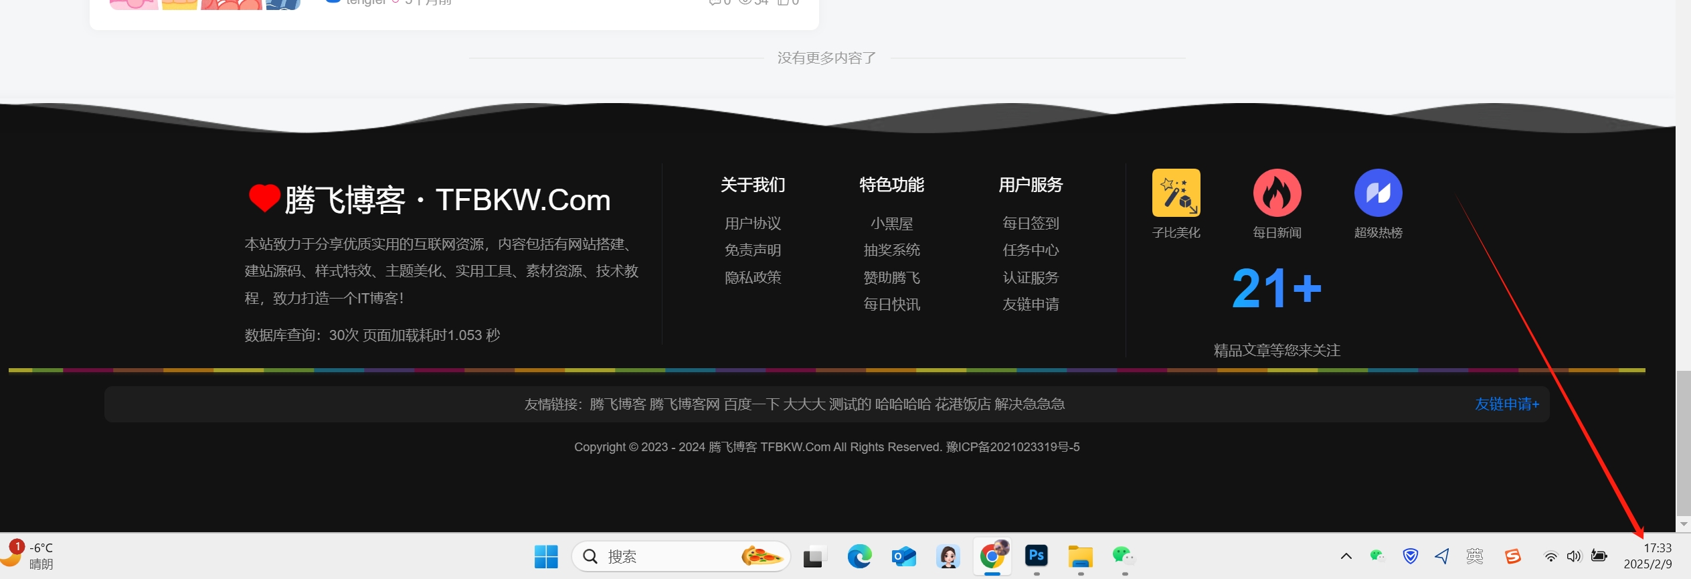Visit the 花港饭店 friend link
Image resolution: width=1691 pixels, height=579 pixels.
click(x=963, y=404)
